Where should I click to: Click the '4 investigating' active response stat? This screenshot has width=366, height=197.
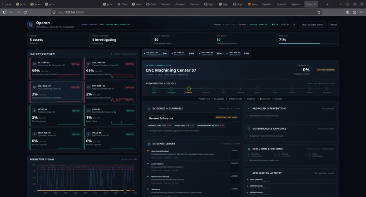coord(104,40)
